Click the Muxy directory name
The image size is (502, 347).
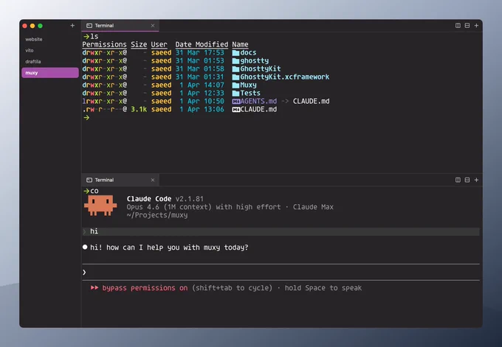coord(248,85)
